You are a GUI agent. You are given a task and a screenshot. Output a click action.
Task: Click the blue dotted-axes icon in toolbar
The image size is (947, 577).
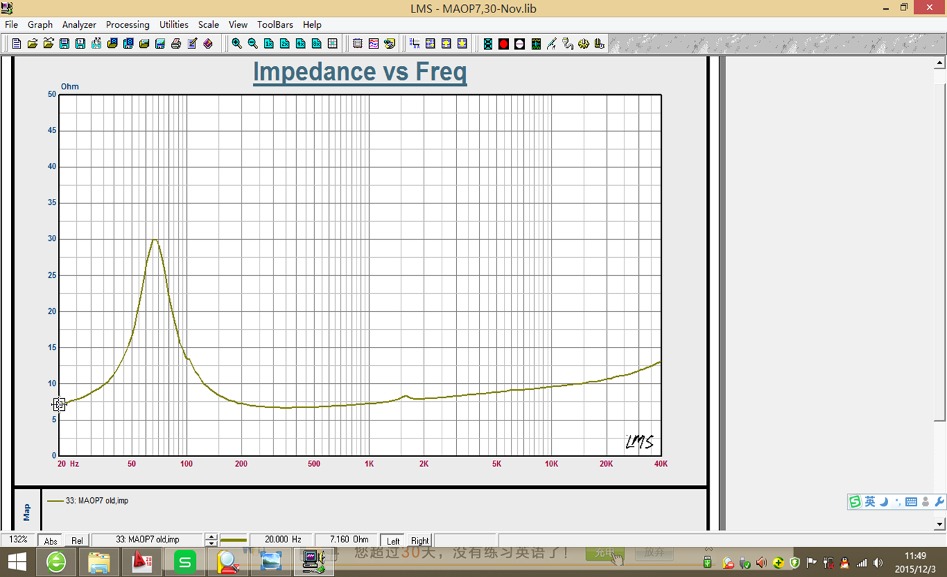pyautogui.click(x=415, y=44)
